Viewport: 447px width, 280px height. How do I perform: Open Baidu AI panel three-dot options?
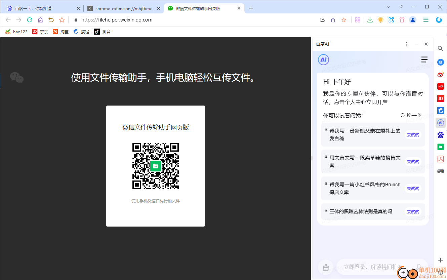tap(407, 44)
